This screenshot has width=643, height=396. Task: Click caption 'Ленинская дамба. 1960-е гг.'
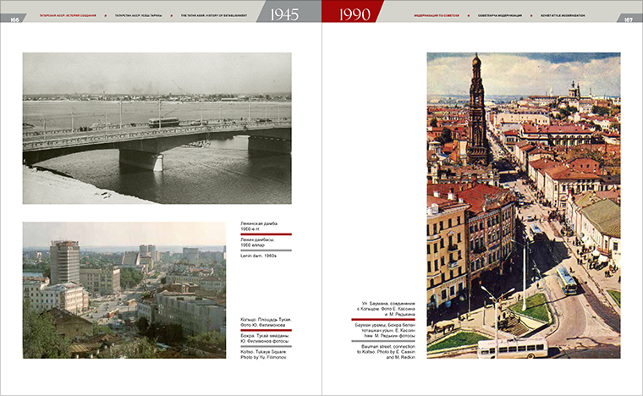click(259, 226)
